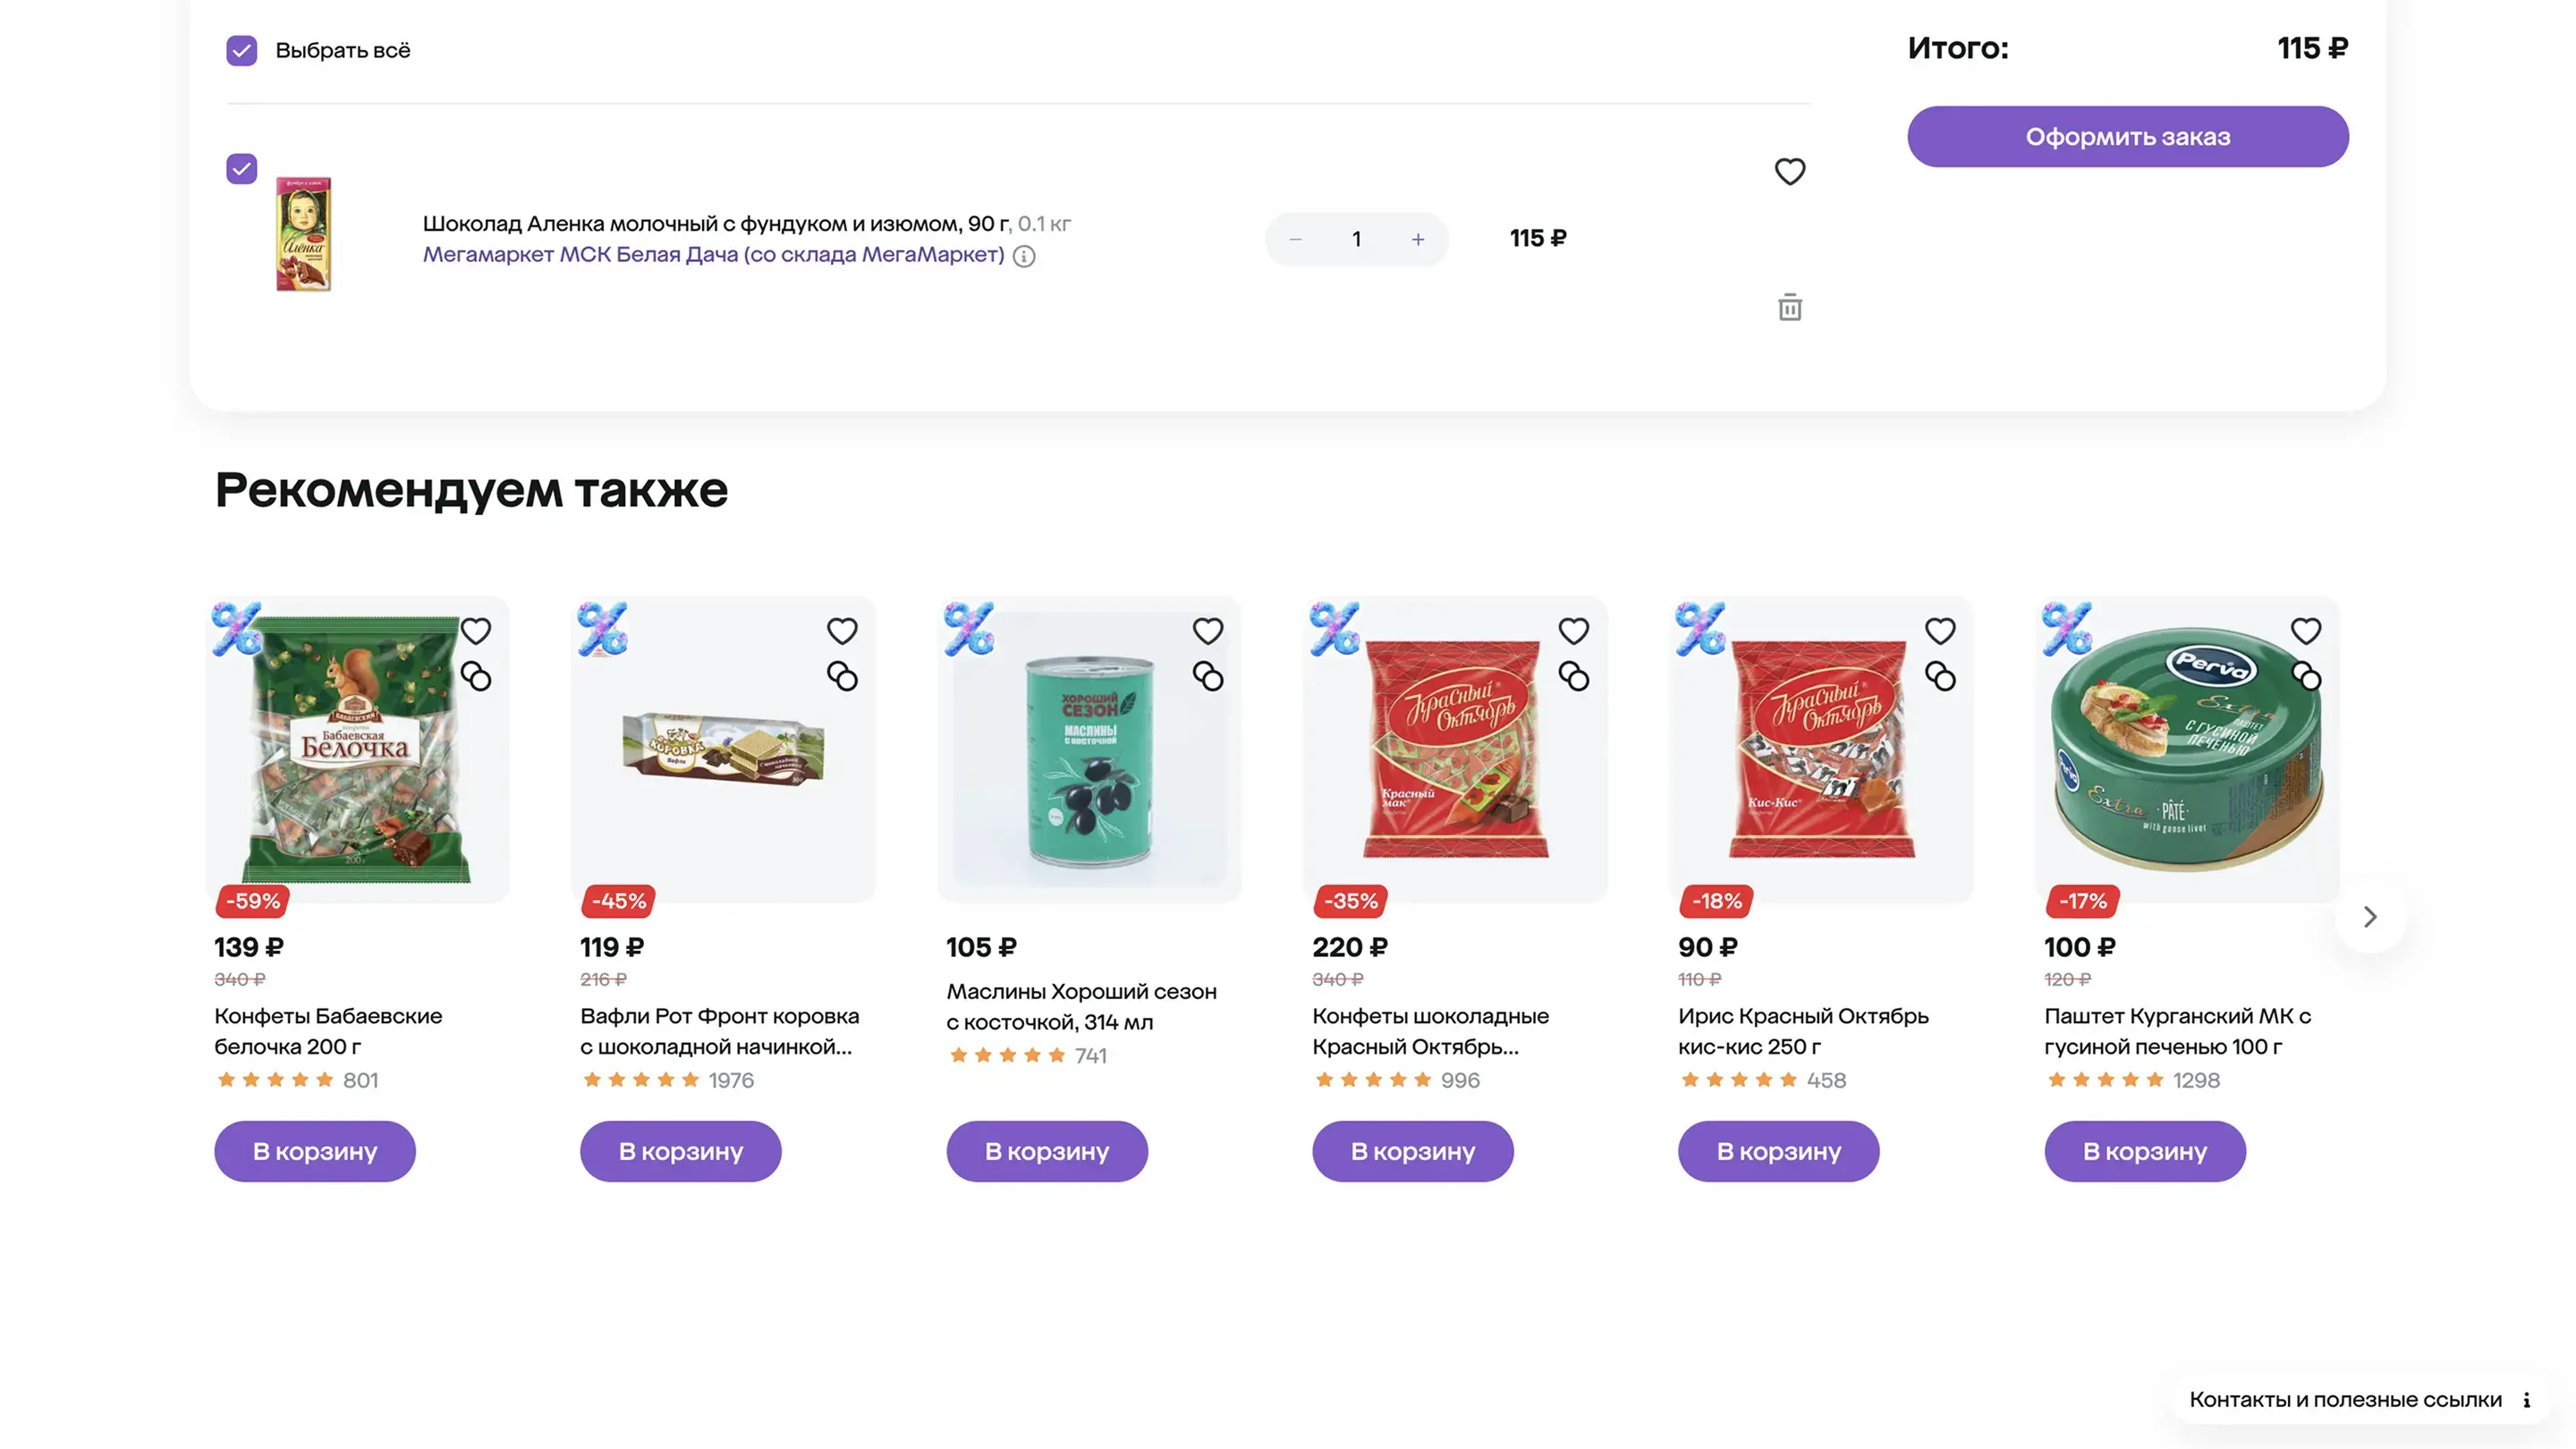Open the Alenka chocolate product thumbnail
This screenshot has height=1449, width=2576.
[x=304, y=235]
